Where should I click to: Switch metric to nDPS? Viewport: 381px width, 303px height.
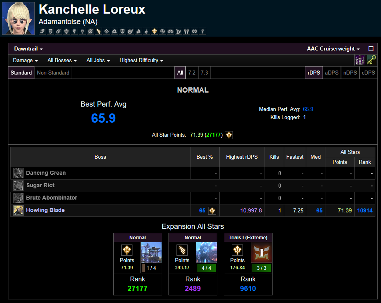350,73
